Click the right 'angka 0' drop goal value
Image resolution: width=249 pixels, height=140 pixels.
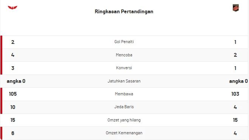(238, 81)
